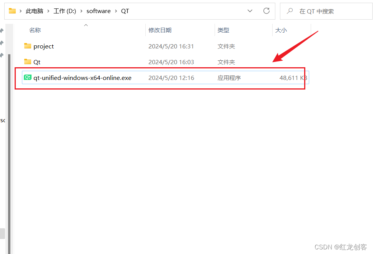
Task: Click the refresh button in address bar
Action: (266, 11)
